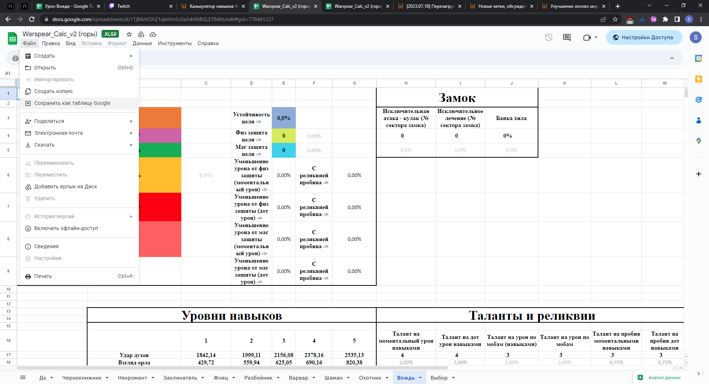This screenshot has height=384, width=709.
Task: Select 'Сохранить как таблицу Google' menu entry
Action: click(x=72, y=103)
